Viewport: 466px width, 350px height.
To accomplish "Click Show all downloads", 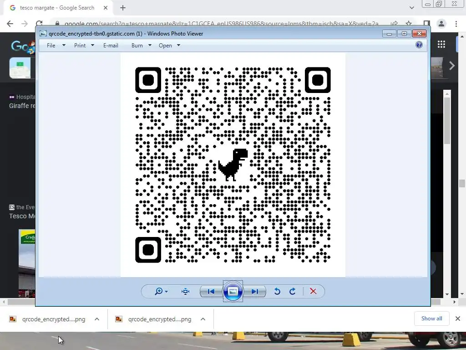I will point(431,319).
